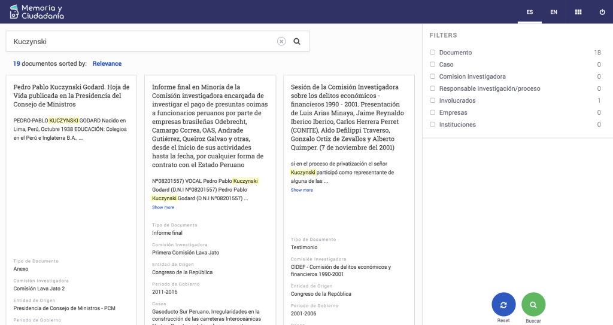Open the Relevance sort dropdown

click(107, 64)
